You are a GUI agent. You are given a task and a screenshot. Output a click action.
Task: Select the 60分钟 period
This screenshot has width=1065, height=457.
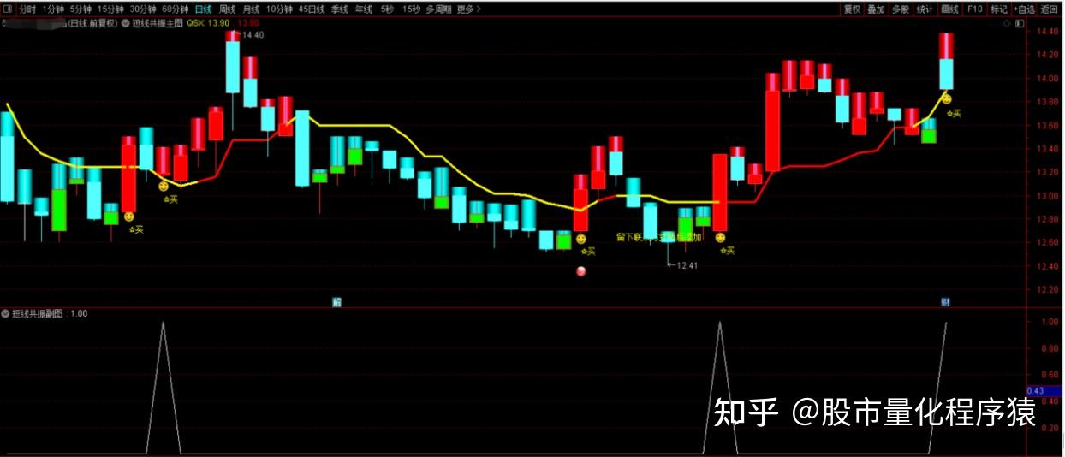click(176, 9)
